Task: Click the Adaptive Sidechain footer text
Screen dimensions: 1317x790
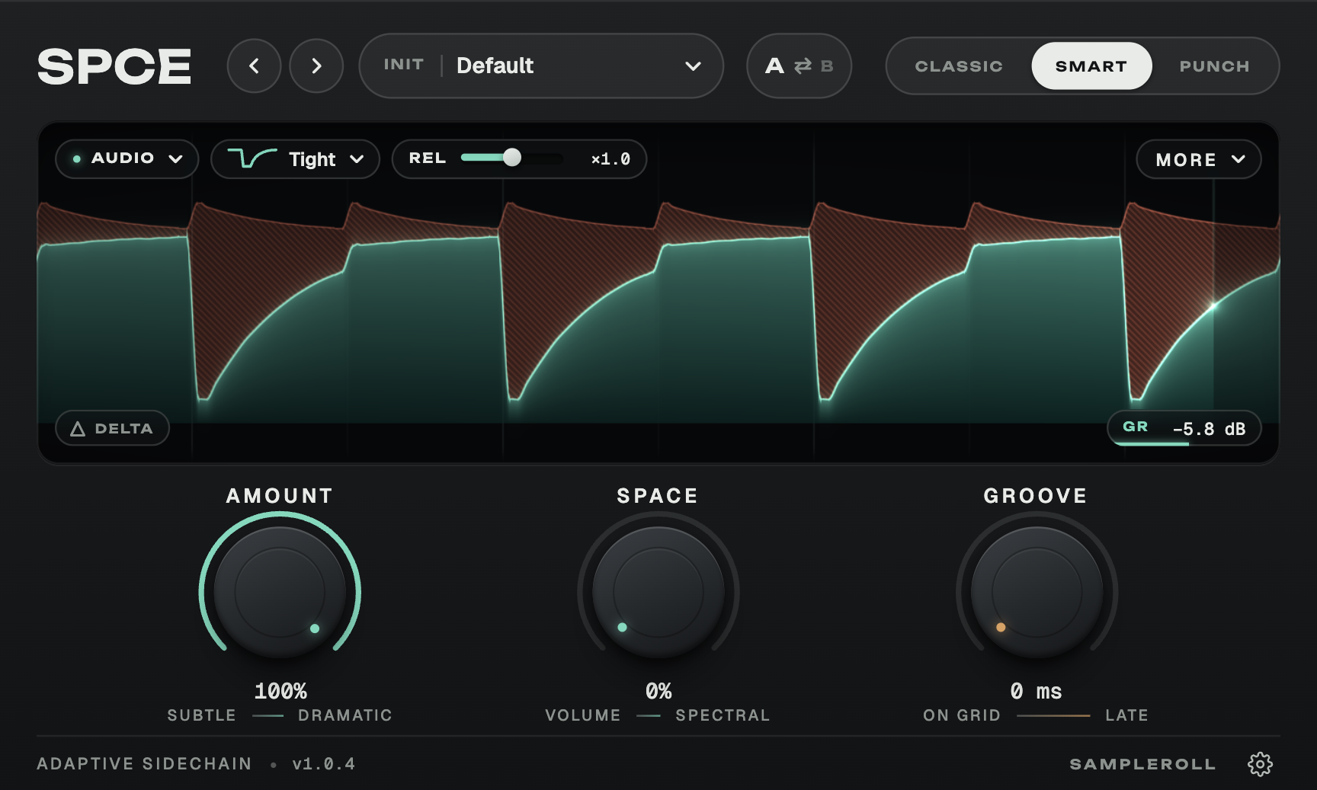Action: click(144, 763)
